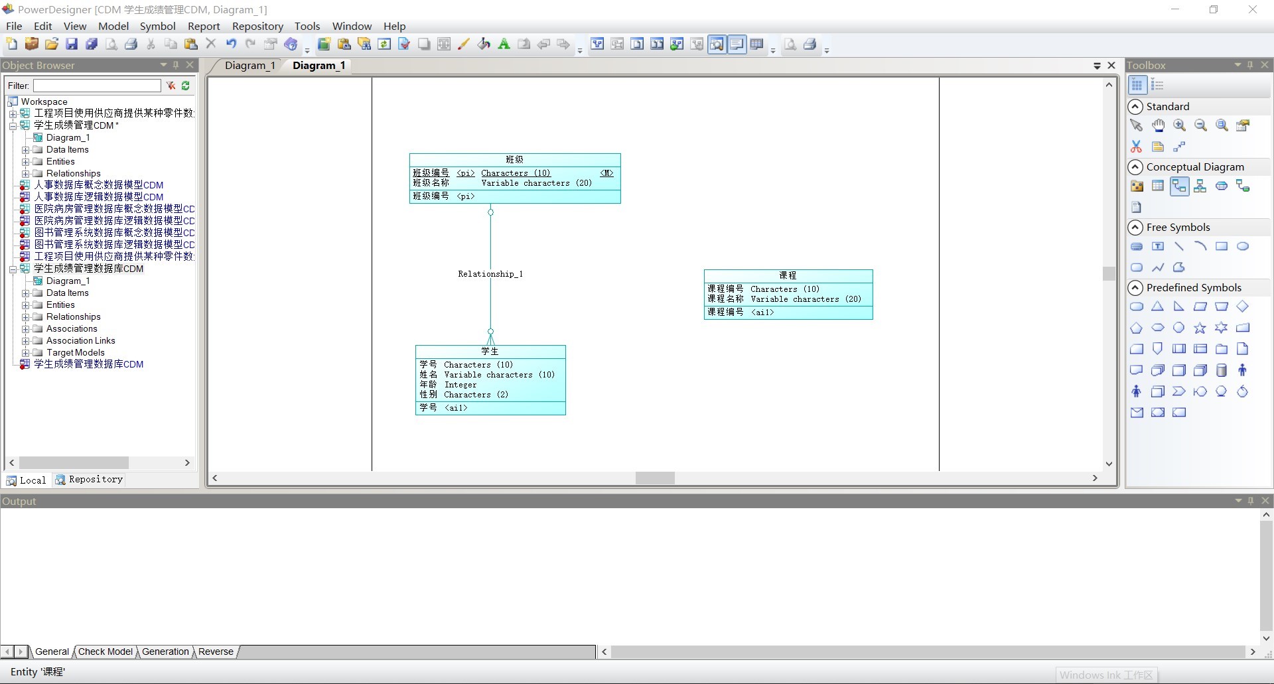Toggle the Object Browser auto-hide pin
Image resolution: width=1274 pixels, height=684 pixels.
(177, 65)
